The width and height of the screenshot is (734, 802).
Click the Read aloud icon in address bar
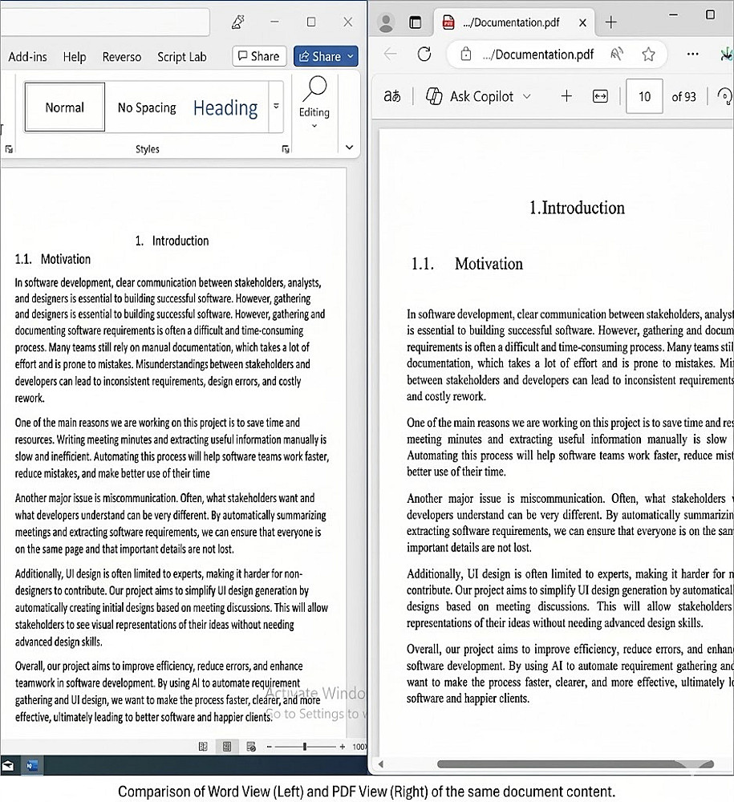point(616,55)
